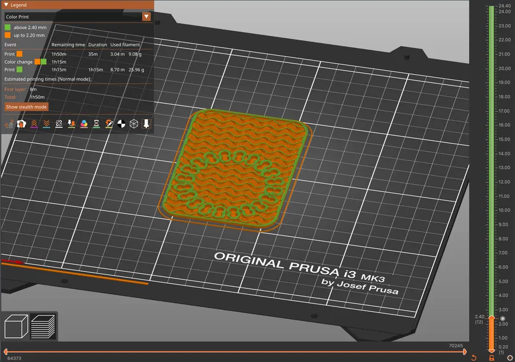Toggle Deretractions visibility icon
This screenshot has height=362, width=515.
[46, 124]
